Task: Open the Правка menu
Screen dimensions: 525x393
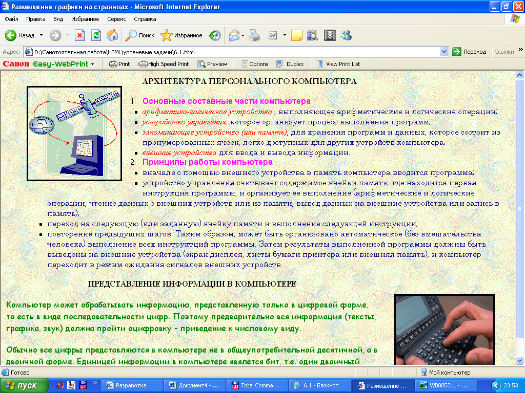Action: (35, 19)
